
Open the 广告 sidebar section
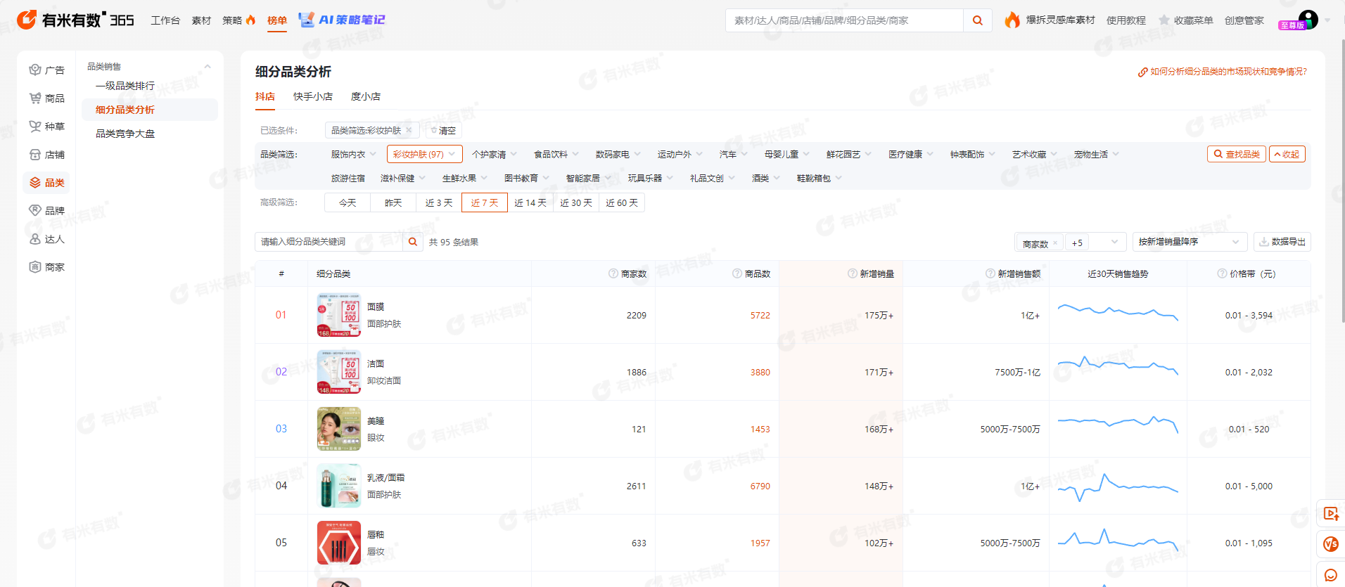coord(46,70)
